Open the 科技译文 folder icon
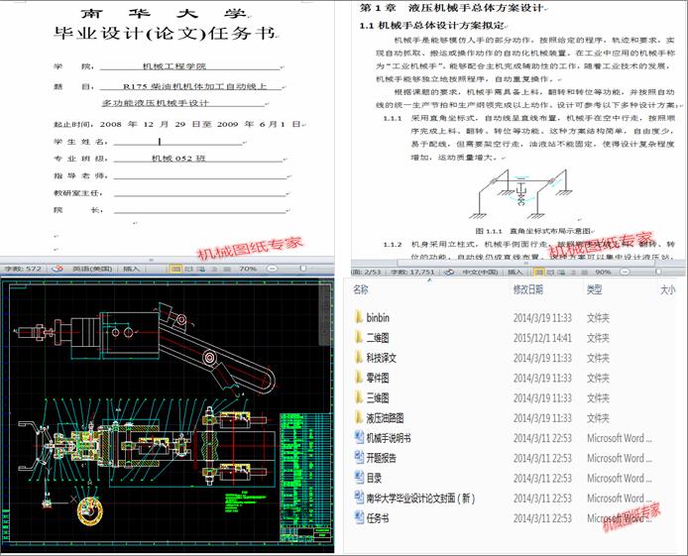688x556 pixels. pyautogui.click(x=358, y=358)
